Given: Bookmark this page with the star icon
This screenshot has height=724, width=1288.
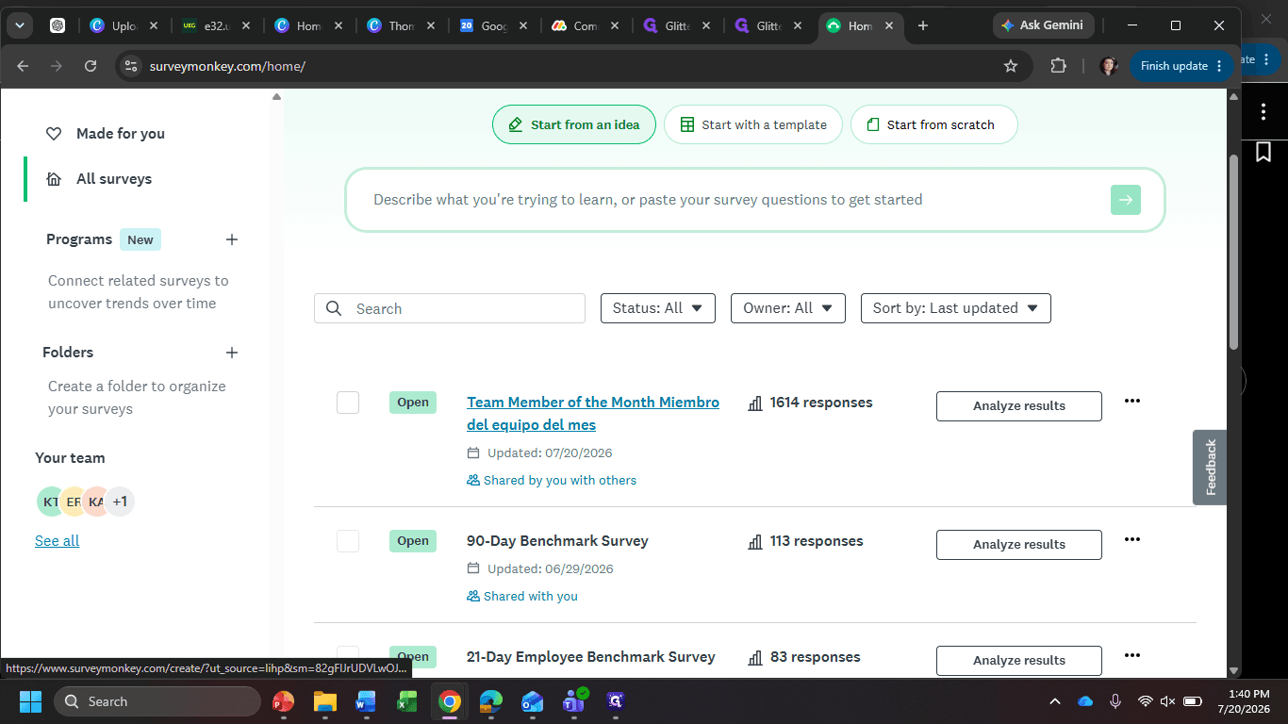Looking at the screenshot, I should pos(1011,66).
